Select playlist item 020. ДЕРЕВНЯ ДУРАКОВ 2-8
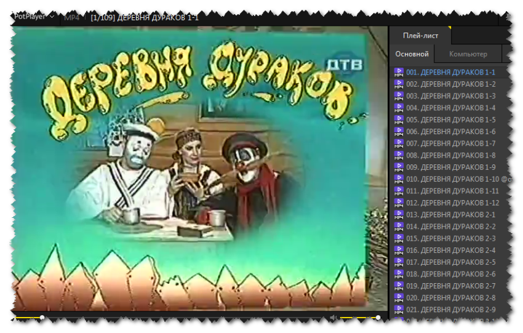Image resolution: width=523 pixels, height=333 pixels. tap(450, 298)
